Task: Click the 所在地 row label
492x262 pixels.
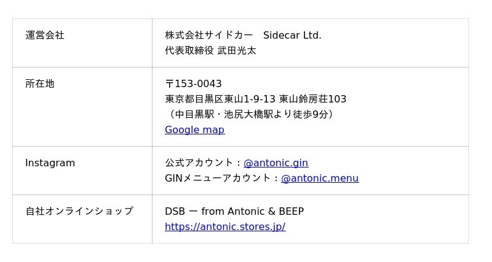Action: click(40, 84)
